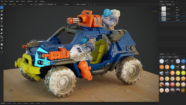Open Layer 1 Mix blend dropdown
The image size is (186, 105).
179,18
